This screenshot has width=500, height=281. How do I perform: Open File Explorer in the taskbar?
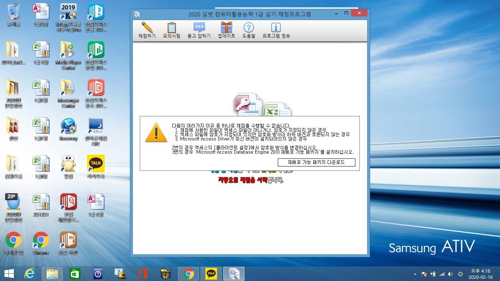click(x=52, y=273)
